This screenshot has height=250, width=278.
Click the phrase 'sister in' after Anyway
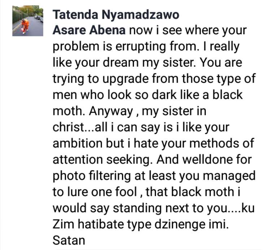click(184, 111)
